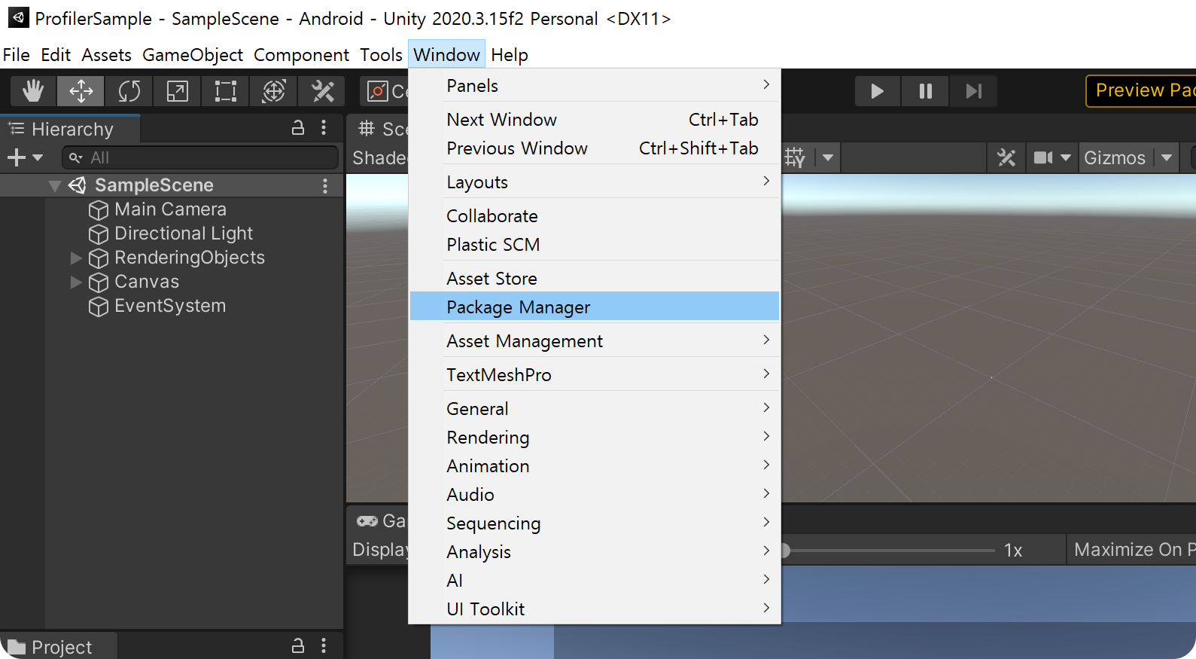Expand RenderingObjects in Hierarchy
Viewport: 1196px width, 659px height.
pyautogui.click(x=75, y=258)
